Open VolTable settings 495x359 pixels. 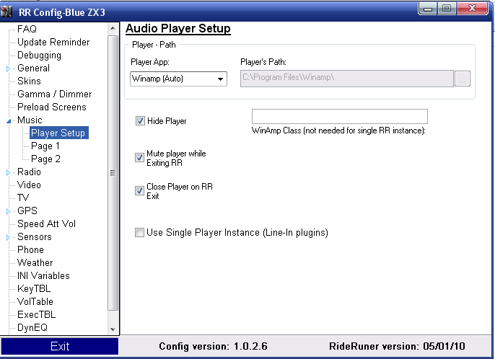(35, 301)
